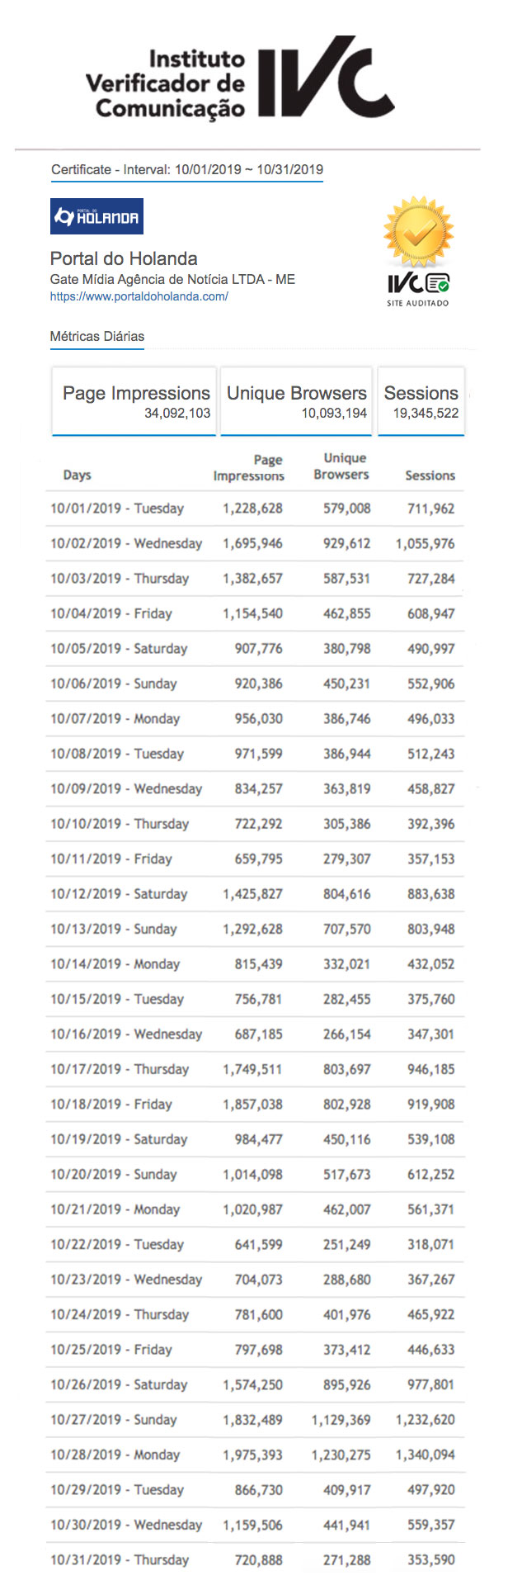Viewport: 522px width, 1585px height.
Task: Click the IVC Site Auditado badge
Action: click(419, 289)
